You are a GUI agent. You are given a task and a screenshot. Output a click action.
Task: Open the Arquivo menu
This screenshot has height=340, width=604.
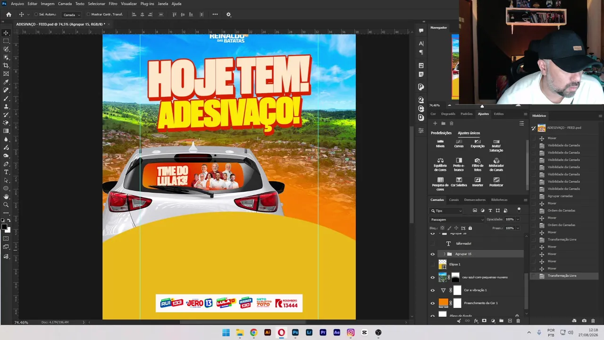click(x=17, y=4)
